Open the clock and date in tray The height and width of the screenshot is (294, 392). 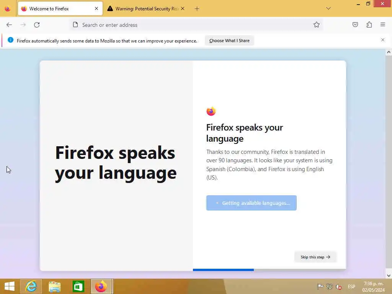coord(374,287)
